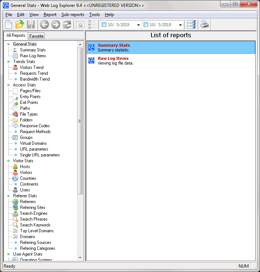Image resolution: width=260 pixels, height=272 pixels.
Task: Click the Summary Stats sigma icon in tree
Action: (15, 50)
